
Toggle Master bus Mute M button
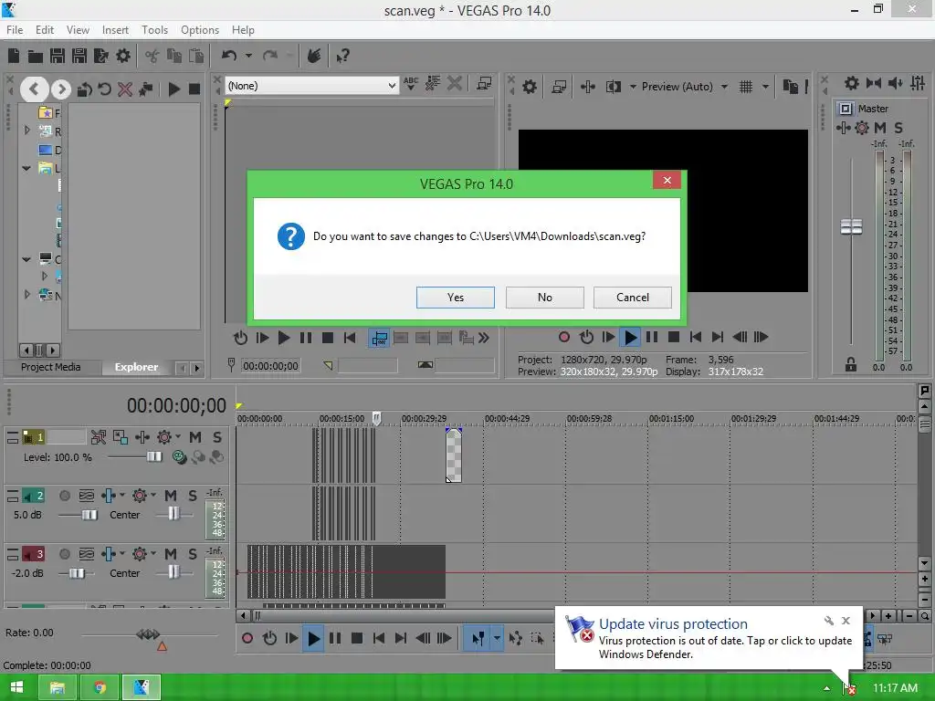click(880, 128)
